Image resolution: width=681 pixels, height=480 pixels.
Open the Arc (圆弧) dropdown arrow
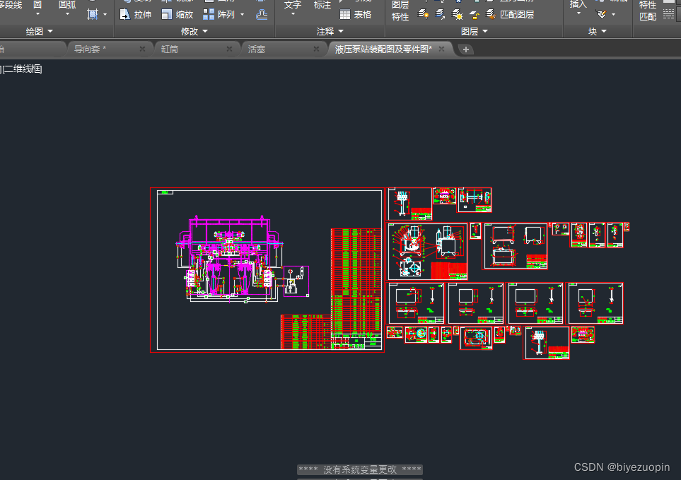click(x=67, y=14)
